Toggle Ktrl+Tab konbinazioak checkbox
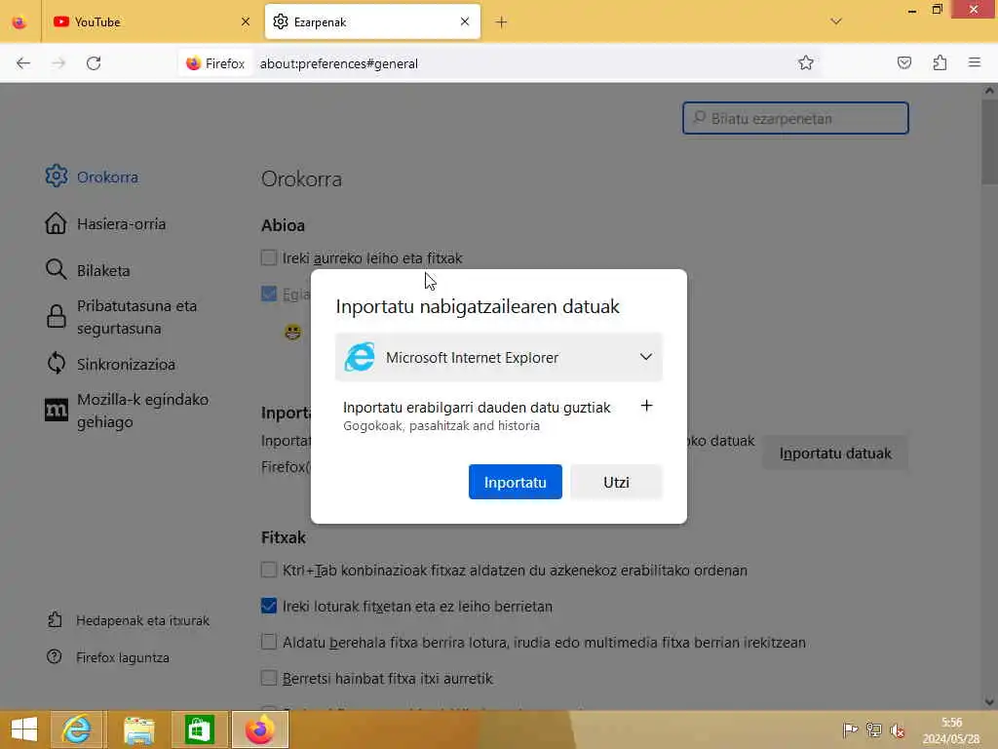 pyautogui.click(x=269, y=570)
